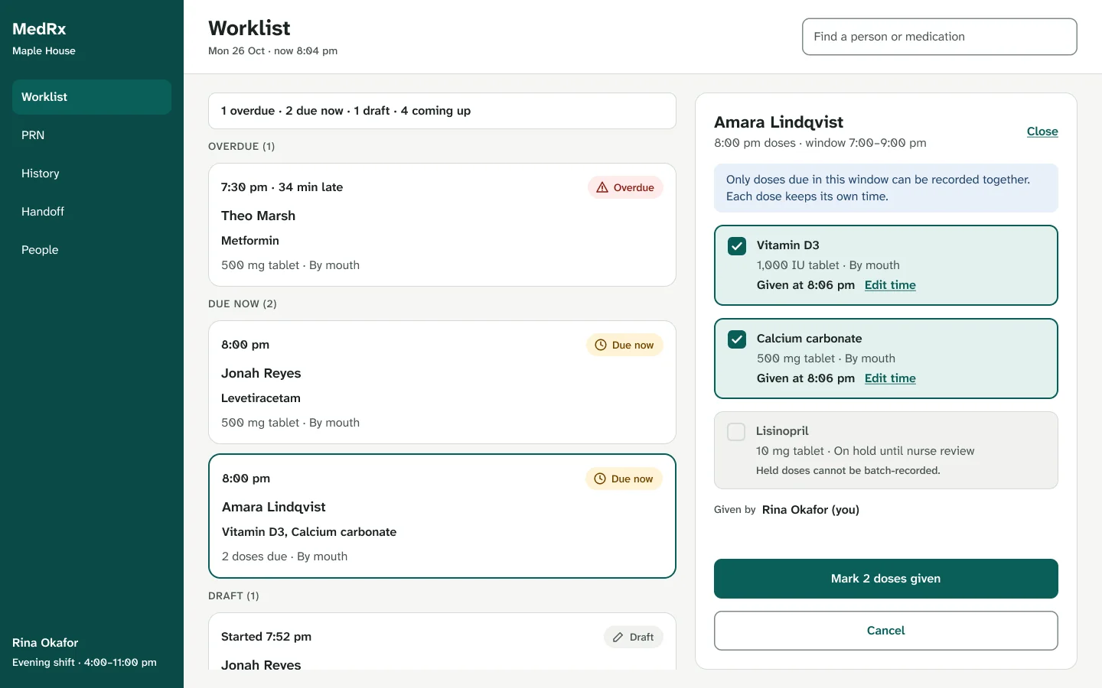The width and height of the screenshot is (1102, 688).
Task: Open History in the sidebar
Action: pyautogui.click(x=92, y=174)
